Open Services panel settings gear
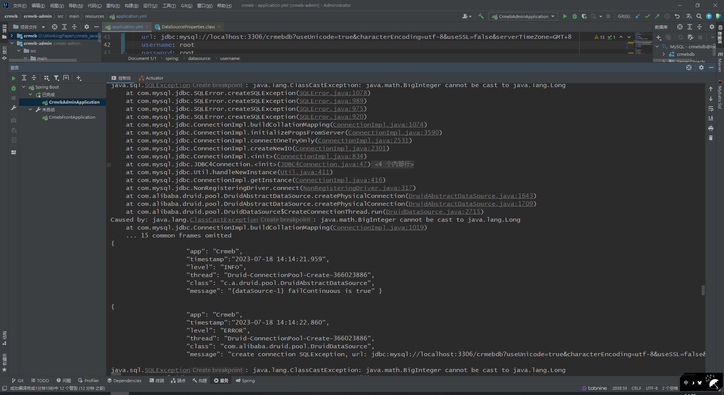The height and width of the screenshot is (395, 724). click(x=701, y=67)
